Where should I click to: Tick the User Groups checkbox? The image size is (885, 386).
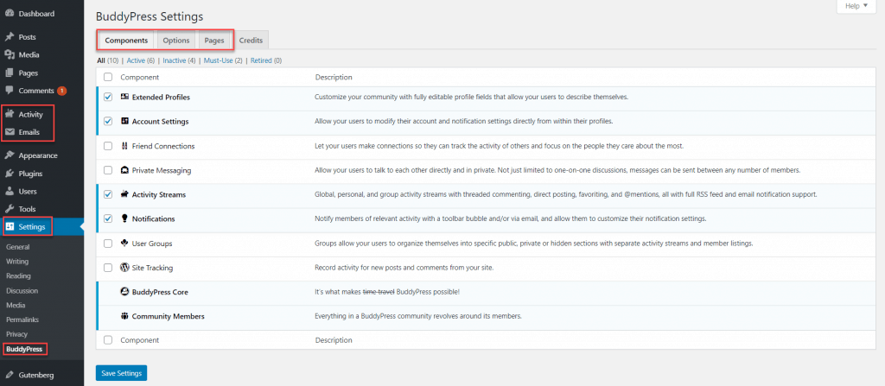point(108,244)
